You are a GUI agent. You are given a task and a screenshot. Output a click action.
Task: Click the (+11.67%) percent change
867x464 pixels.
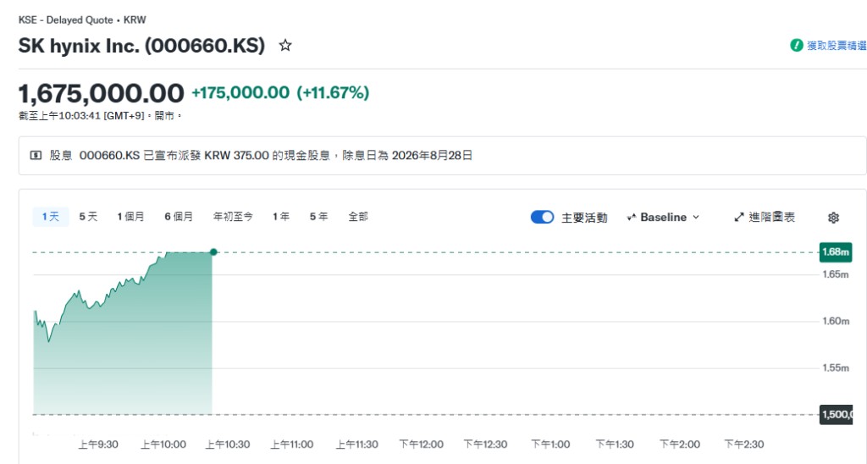pos(333,92)
